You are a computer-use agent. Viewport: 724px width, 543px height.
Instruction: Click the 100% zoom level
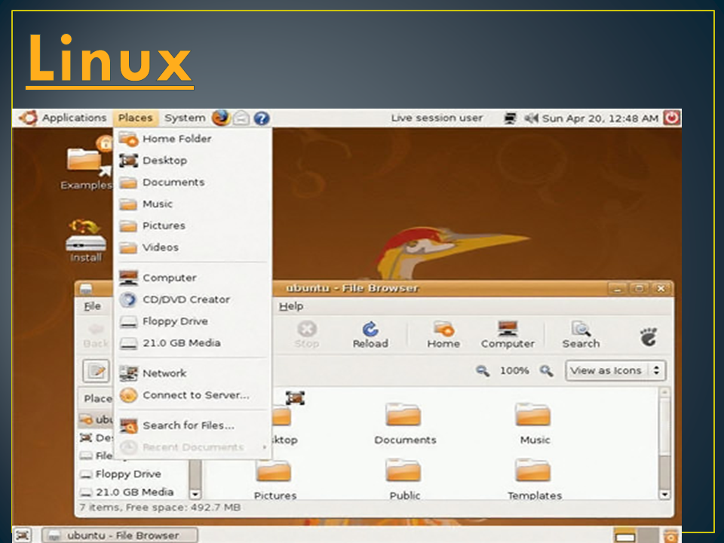click(514, 370)
